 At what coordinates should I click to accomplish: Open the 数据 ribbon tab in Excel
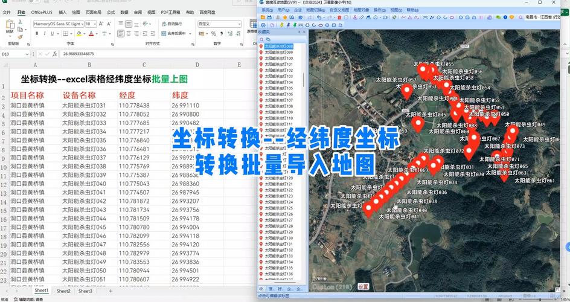(x=124, y=12)
